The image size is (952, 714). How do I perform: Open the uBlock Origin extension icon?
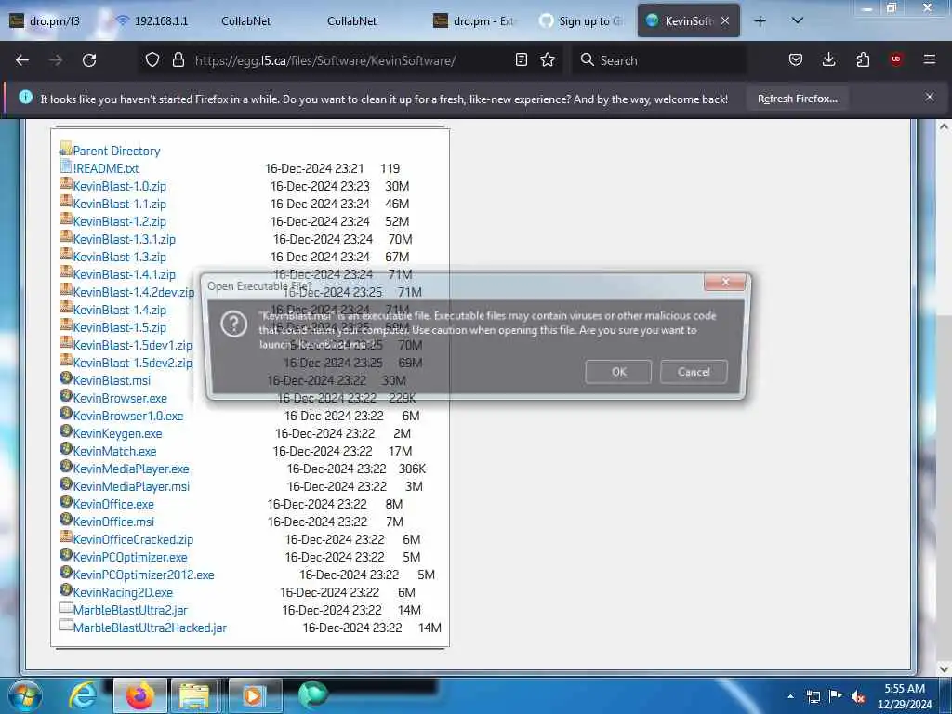click(x=896, y=60)
